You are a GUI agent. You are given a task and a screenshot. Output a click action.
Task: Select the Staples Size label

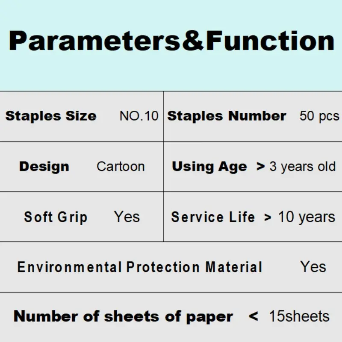[51, 115]
